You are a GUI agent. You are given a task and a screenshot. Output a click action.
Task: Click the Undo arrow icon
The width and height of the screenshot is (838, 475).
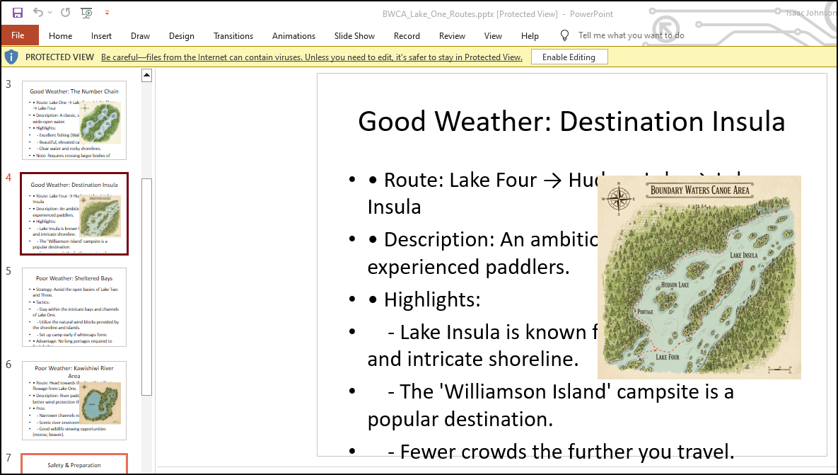pyautogui.click(x=38, y=13)
